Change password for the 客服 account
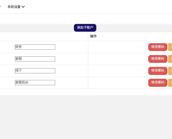Viewport: 172px width, 139px height. coord(158,59)
